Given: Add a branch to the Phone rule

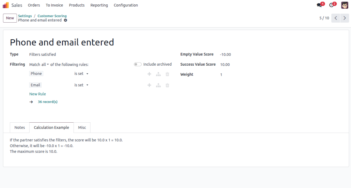Looking at the screenshot, I should [x=158, y=74].
